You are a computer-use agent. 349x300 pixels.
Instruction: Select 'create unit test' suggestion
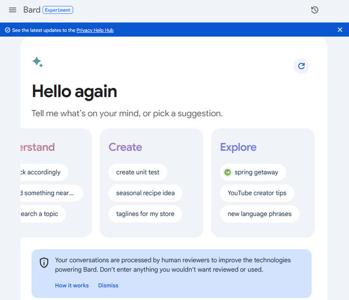pos(137,172)
